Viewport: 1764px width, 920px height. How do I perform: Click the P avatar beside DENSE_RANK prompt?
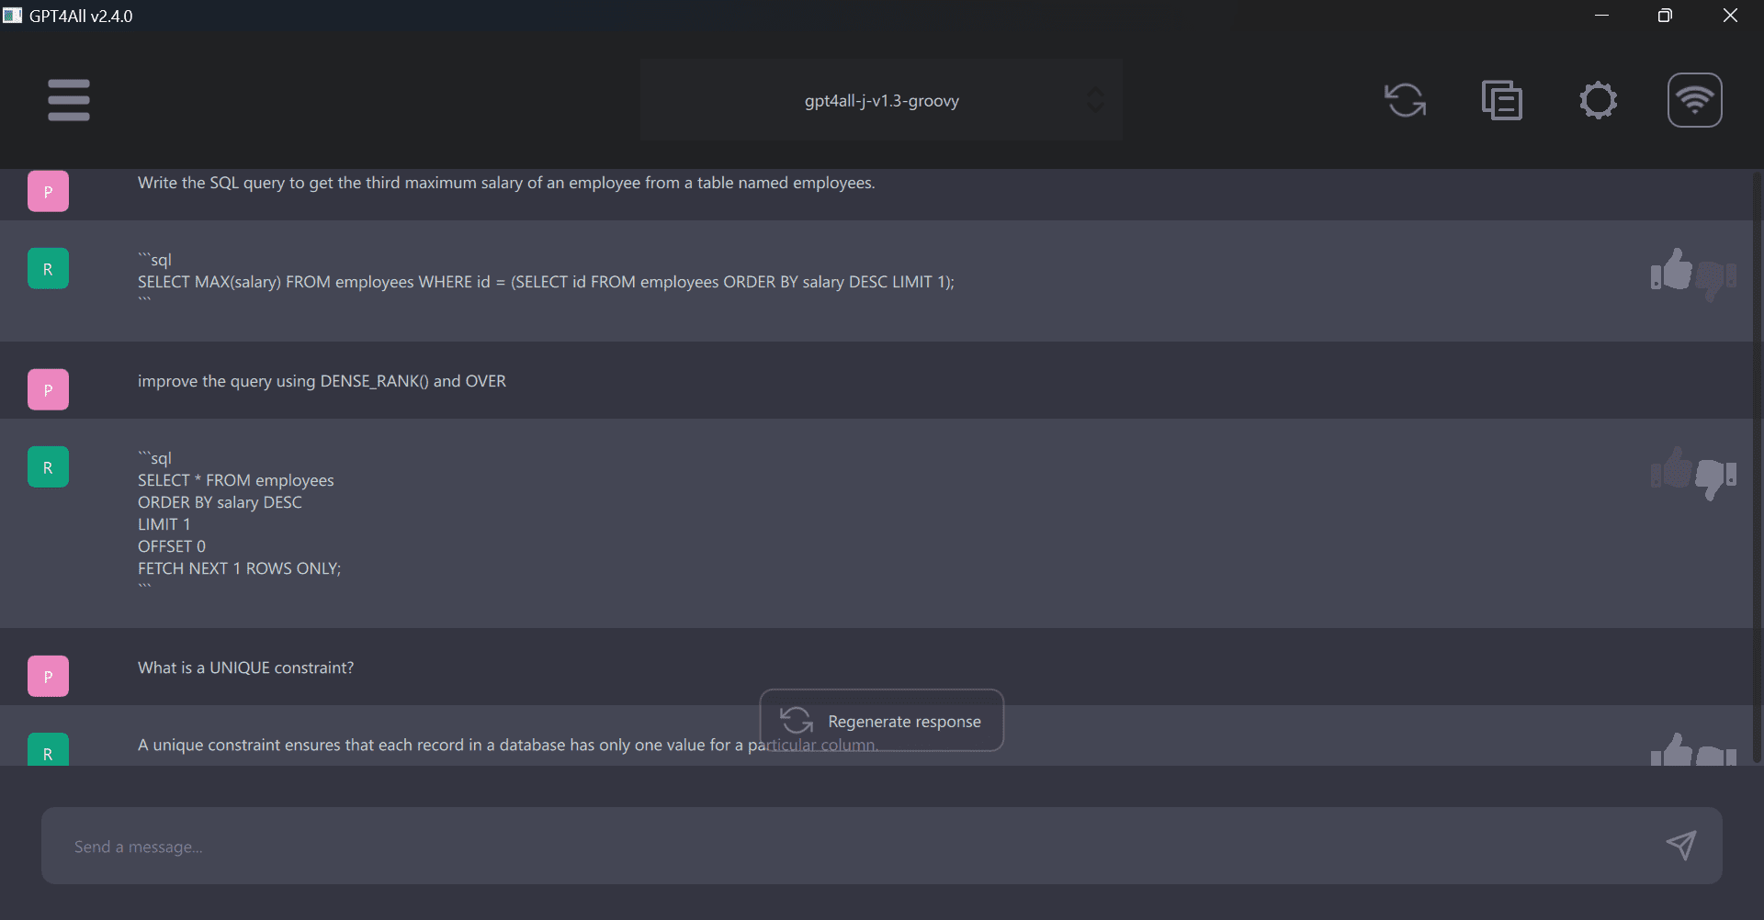click(48, 390)
